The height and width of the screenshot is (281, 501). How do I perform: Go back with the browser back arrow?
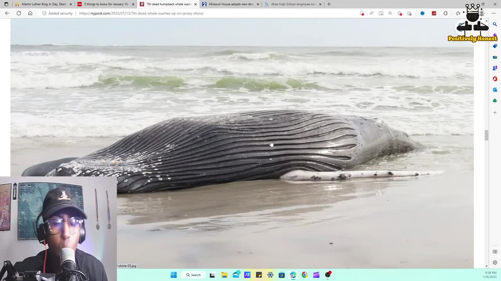pos(7,13)
